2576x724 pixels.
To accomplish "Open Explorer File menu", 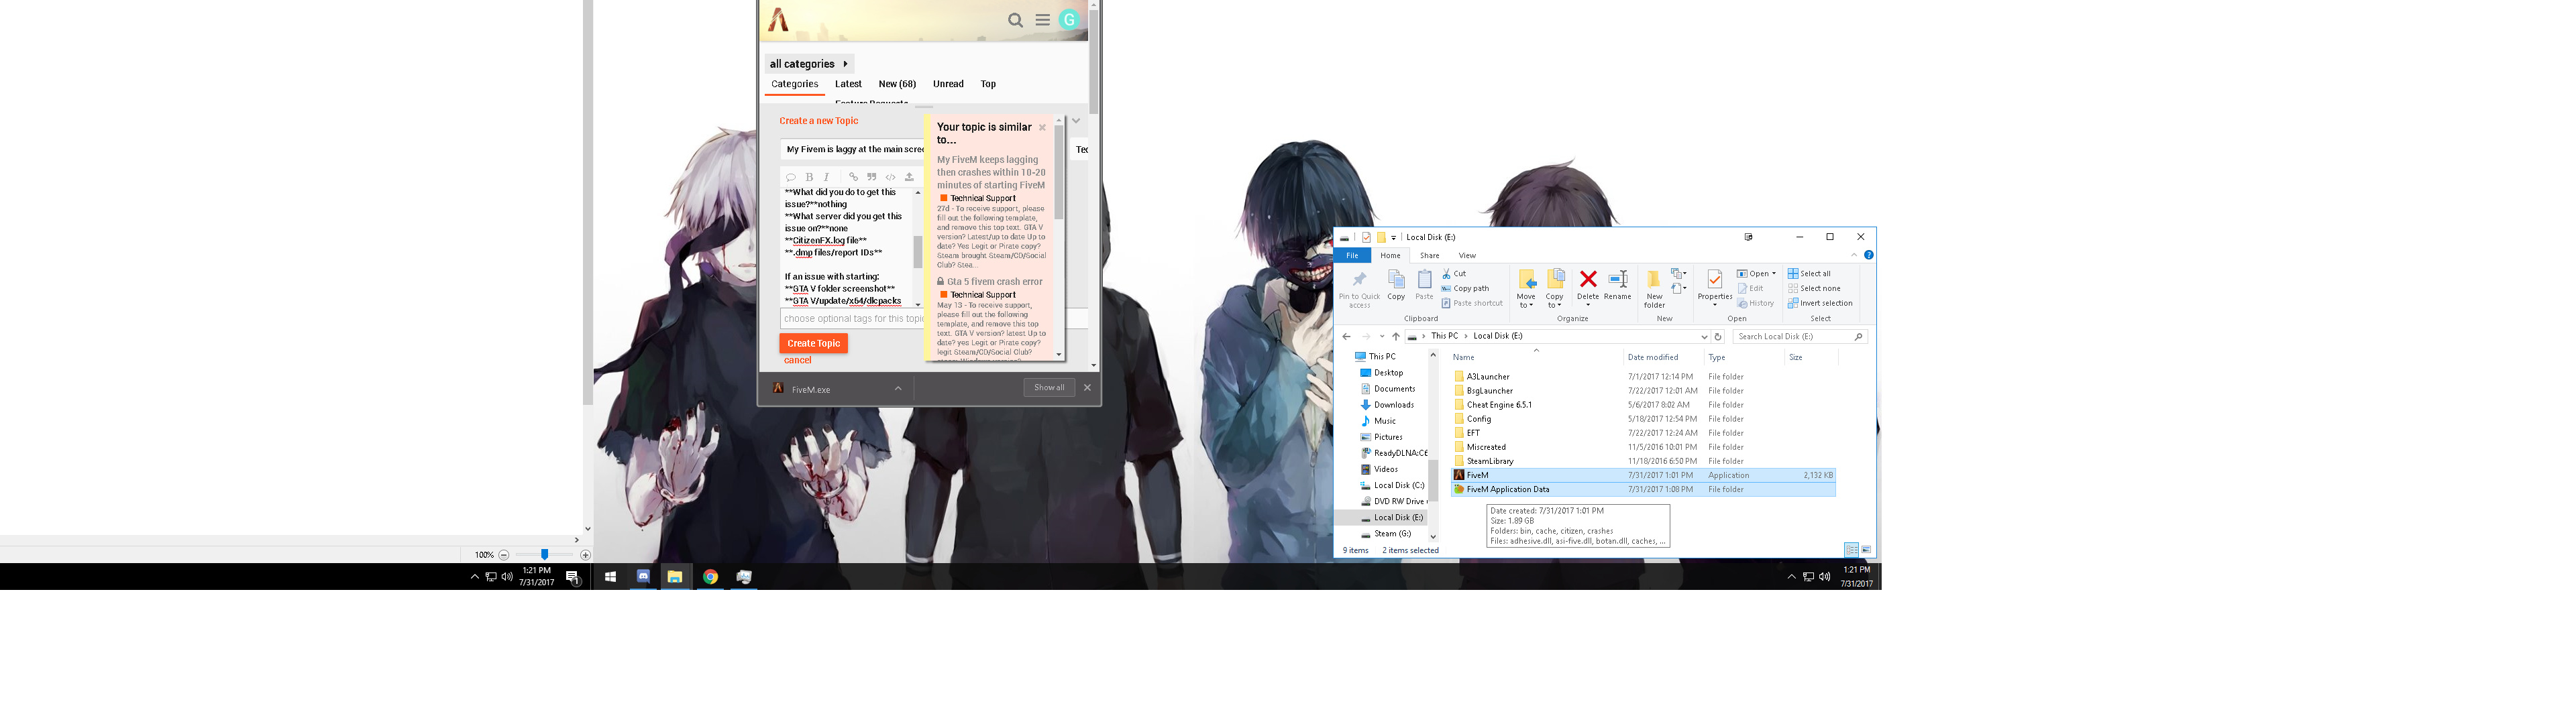I will pos(1352,255).
